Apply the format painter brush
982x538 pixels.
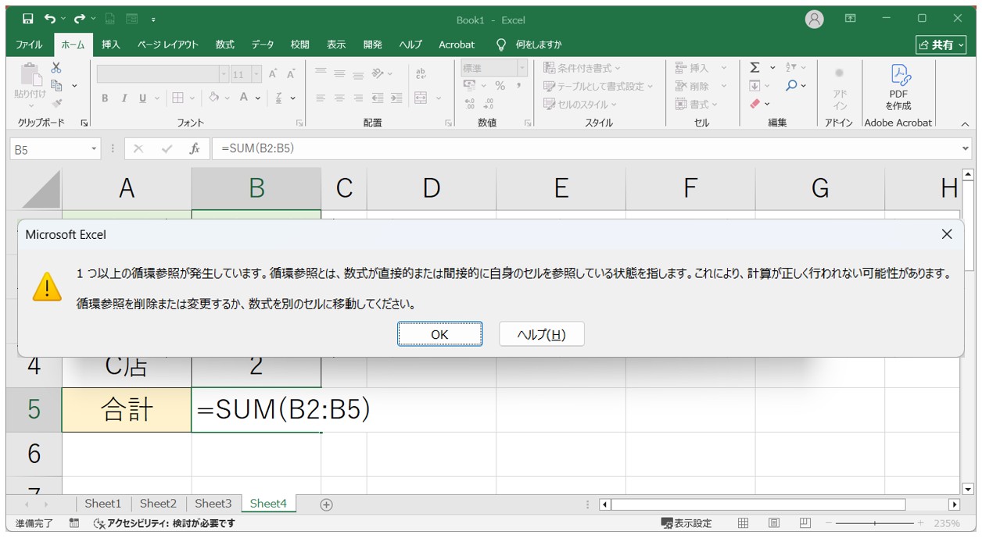pos(56,102)
